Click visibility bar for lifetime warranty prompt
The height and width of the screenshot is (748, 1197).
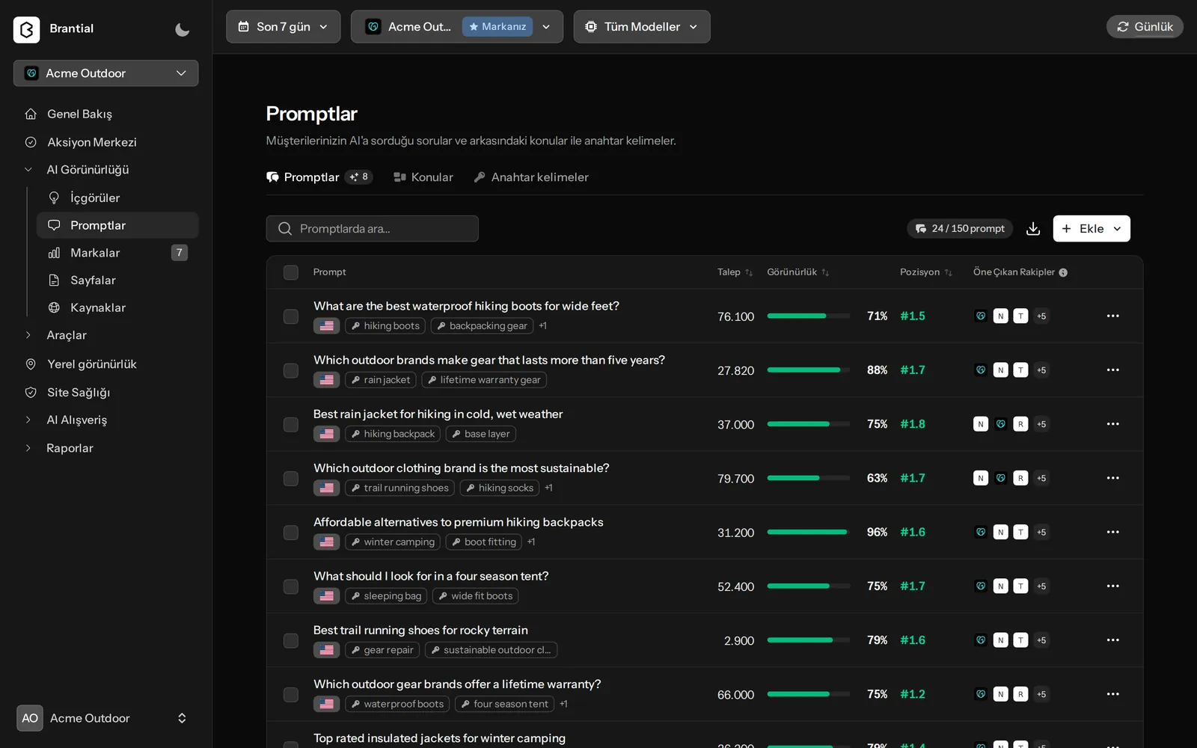[809, 695]
